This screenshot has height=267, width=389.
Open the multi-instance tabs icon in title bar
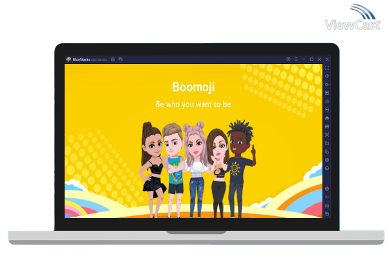(x=121, y=59)
